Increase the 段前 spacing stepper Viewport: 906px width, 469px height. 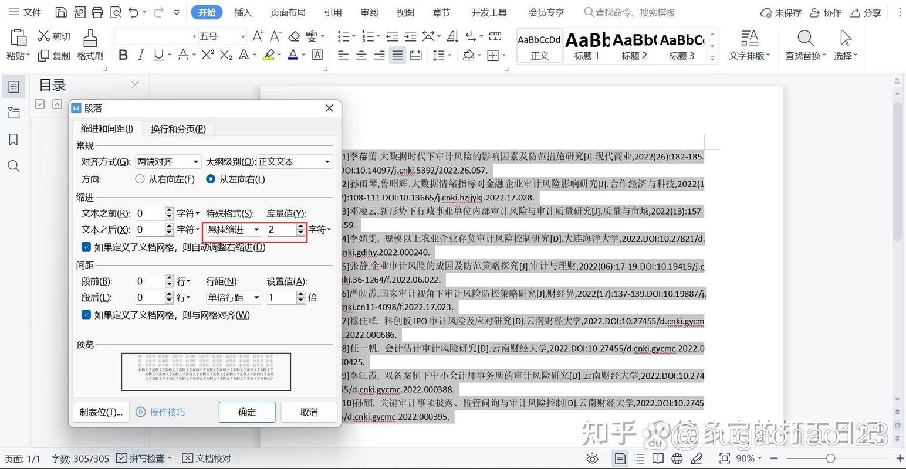tap(169, 278)
